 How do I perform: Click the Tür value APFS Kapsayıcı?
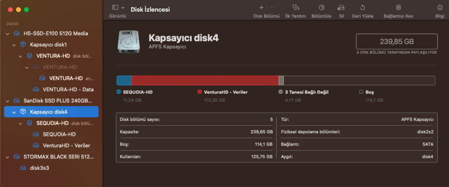click(417, 119)
